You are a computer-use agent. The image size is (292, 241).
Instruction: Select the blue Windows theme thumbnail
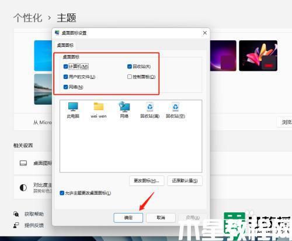(x=43, y=56)
